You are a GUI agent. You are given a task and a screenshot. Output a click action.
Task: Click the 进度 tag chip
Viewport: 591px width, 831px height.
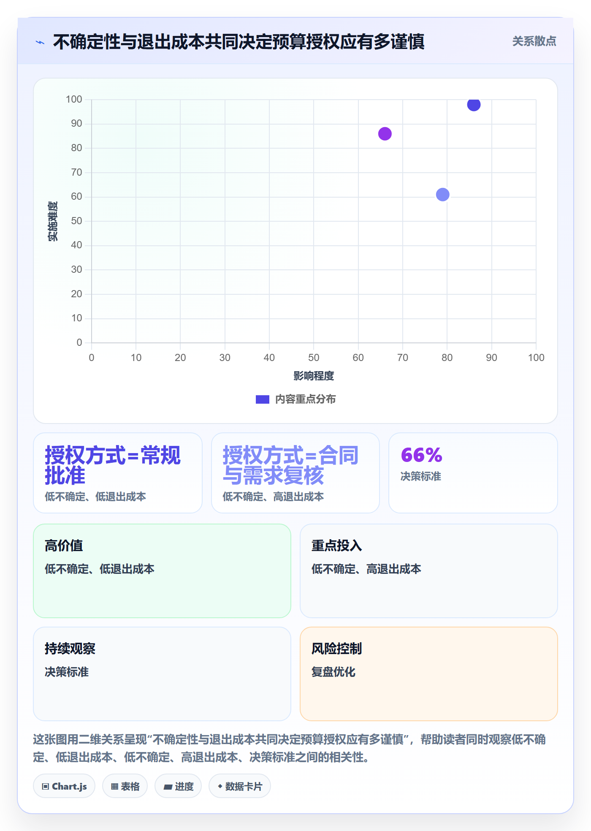[x=178, y=786]
